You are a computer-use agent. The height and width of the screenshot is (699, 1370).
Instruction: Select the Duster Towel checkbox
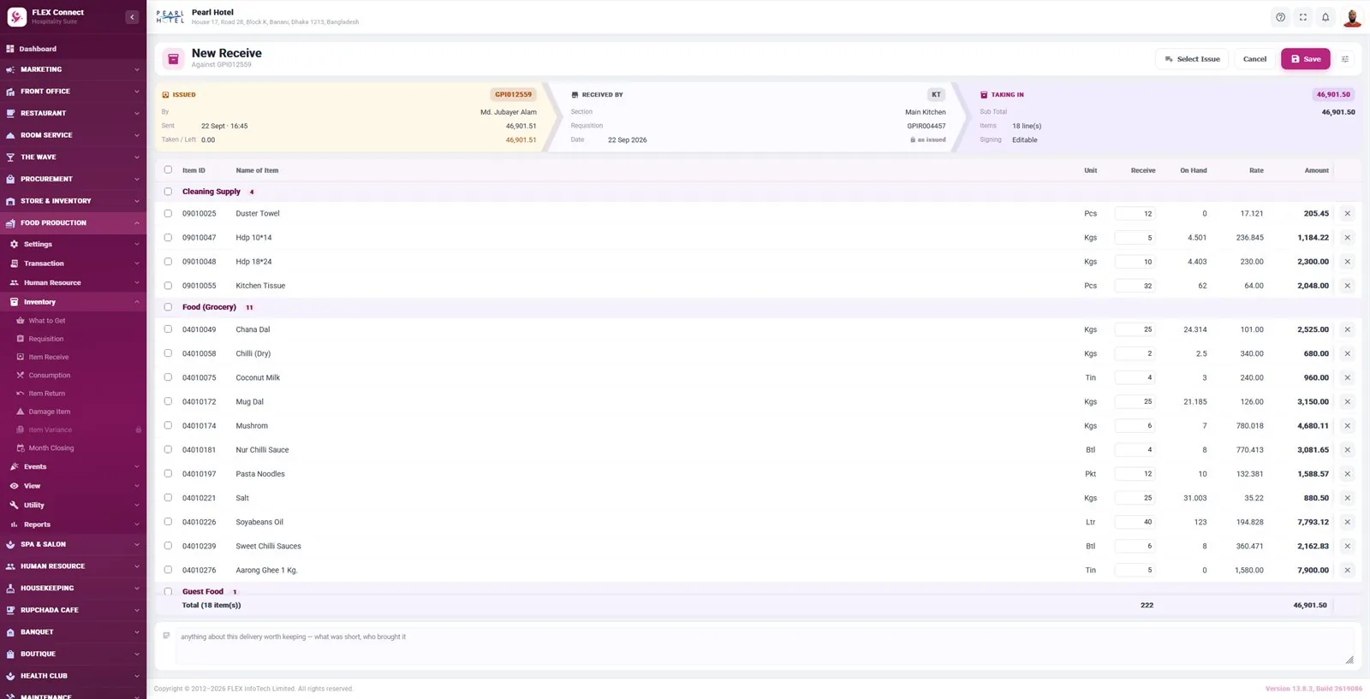168,214
